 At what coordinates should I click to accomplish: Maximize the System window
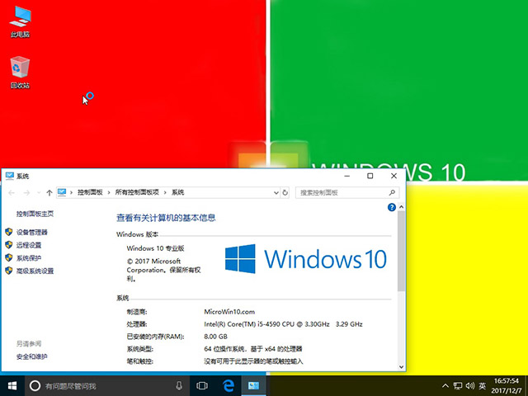[x=370, y=176]
